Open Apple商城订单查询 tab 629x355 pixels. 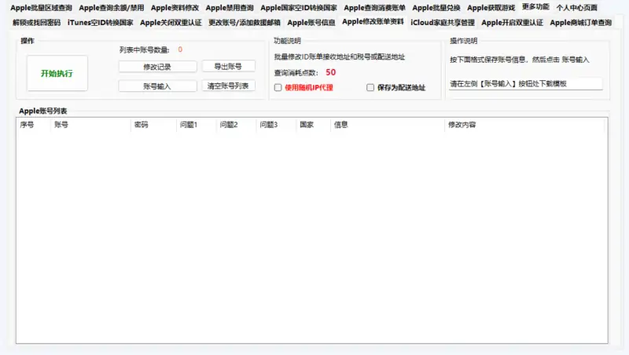(x=580, y=23)
